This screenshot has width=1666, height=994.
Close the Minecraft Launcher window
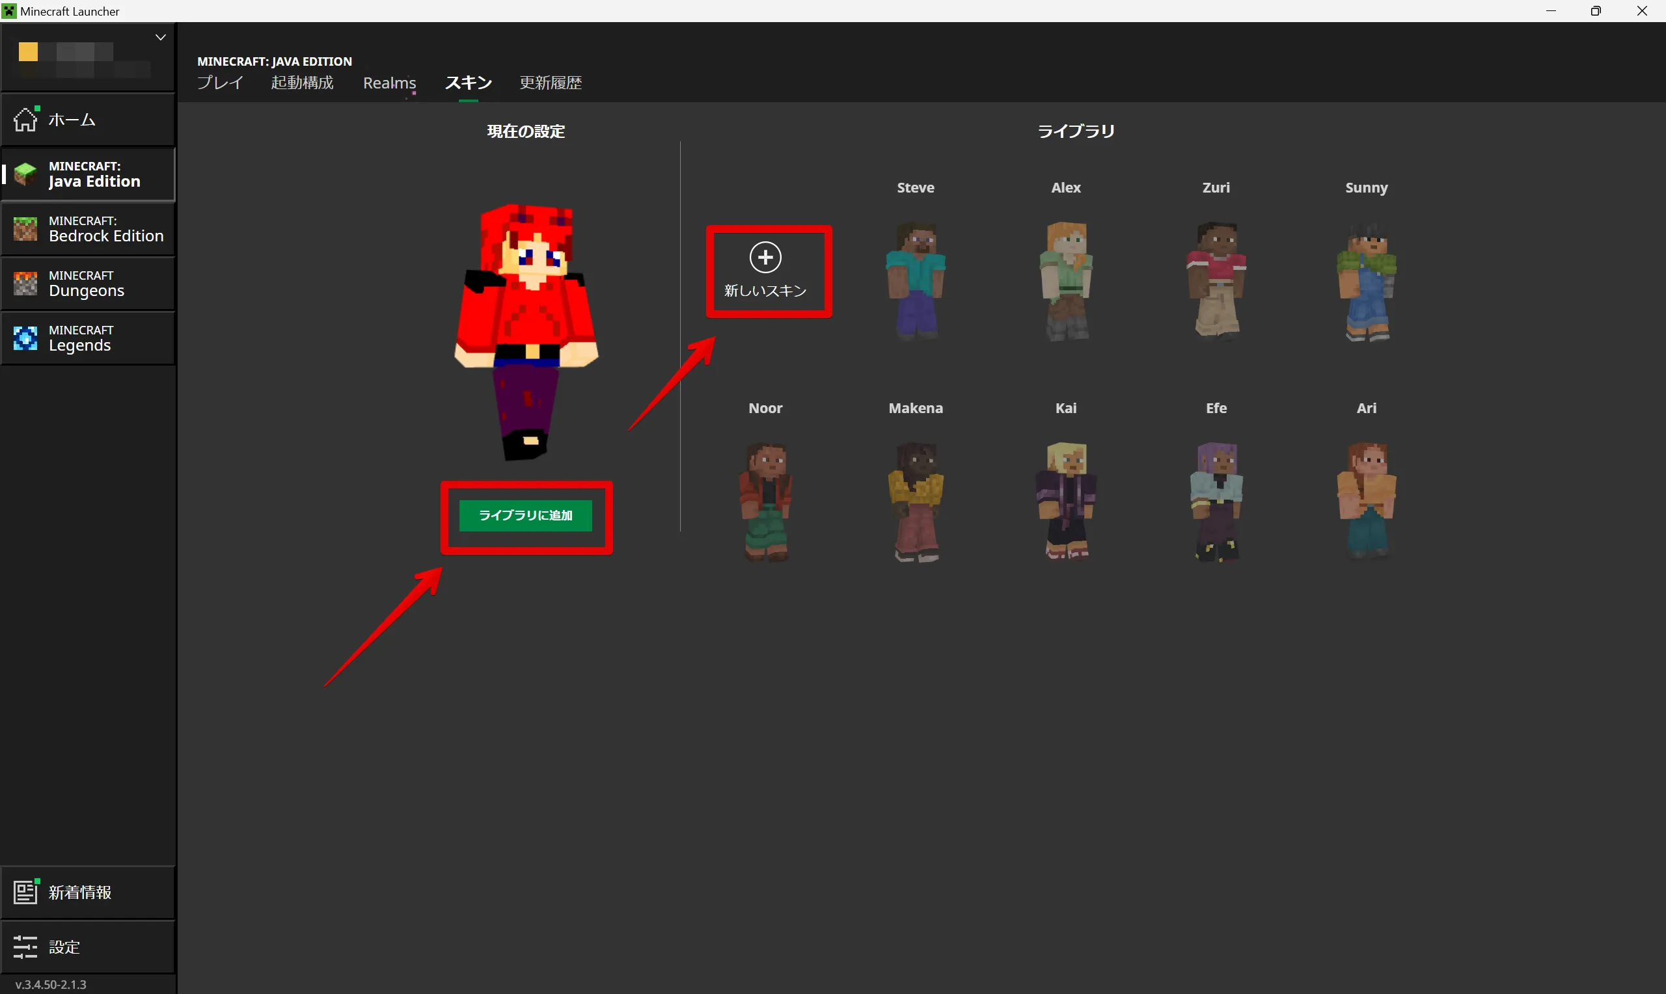pyautogui.click(x=1642, y=12)
